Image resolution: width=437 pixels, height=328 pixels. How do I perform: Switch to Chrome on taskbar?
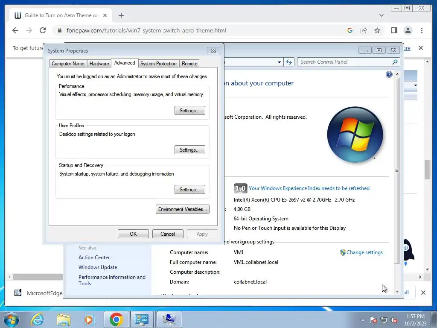click(x=116, y=319)
